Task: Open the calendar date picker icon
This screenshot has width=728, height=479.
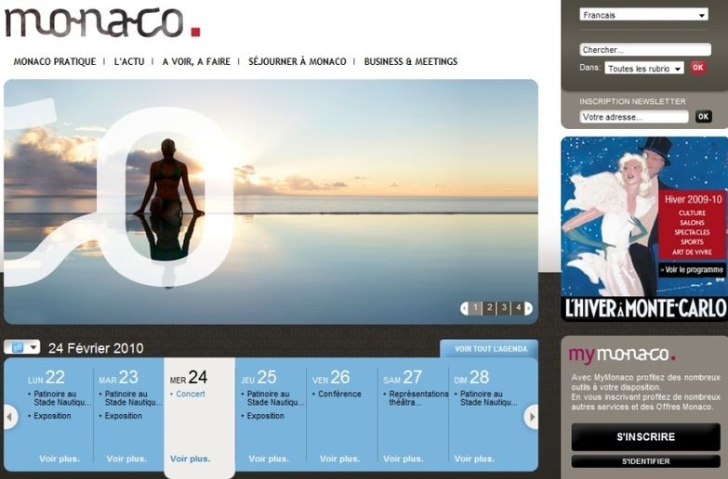Action: (17, 347)
